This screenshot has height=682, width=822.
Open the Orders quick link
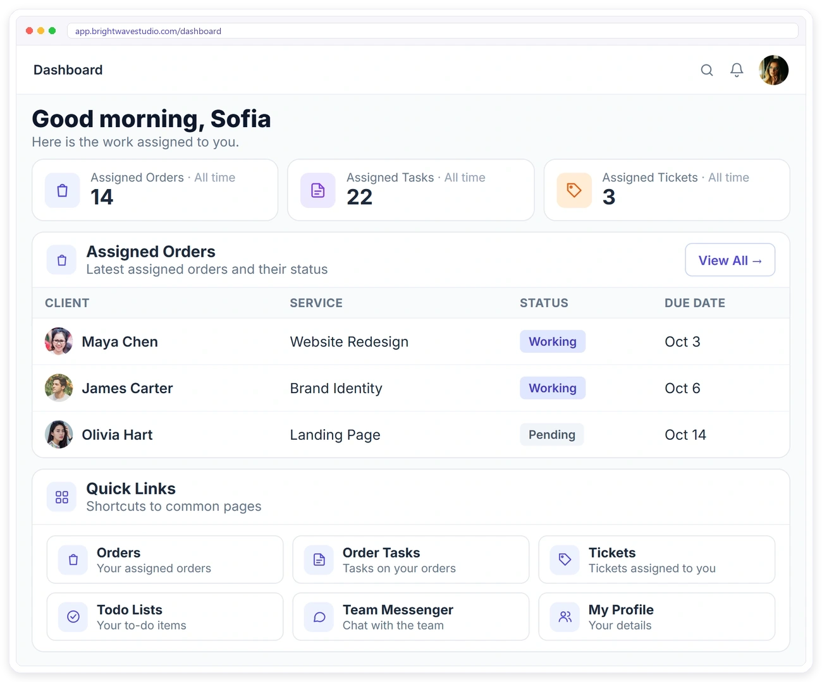[x=165, y=560]
